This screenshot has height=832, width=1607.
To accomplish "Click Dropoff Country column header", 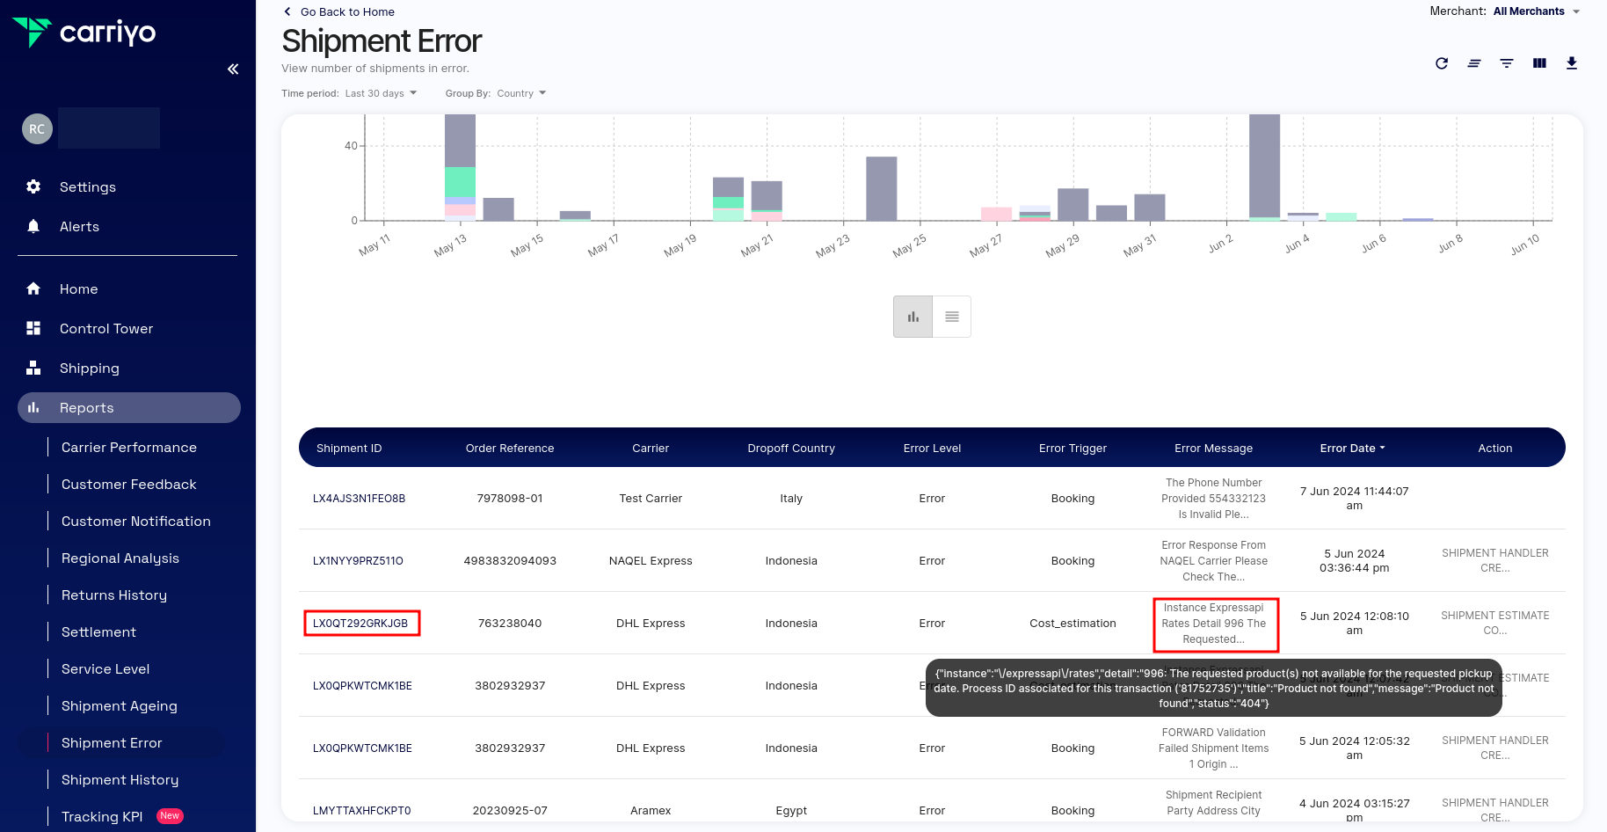I will click(791, 448).
